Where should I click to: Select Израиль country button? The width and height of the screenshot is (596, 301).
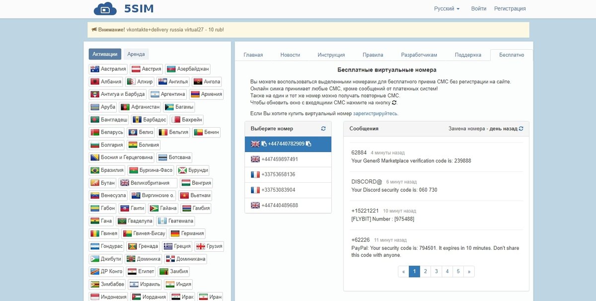(146, 284)
